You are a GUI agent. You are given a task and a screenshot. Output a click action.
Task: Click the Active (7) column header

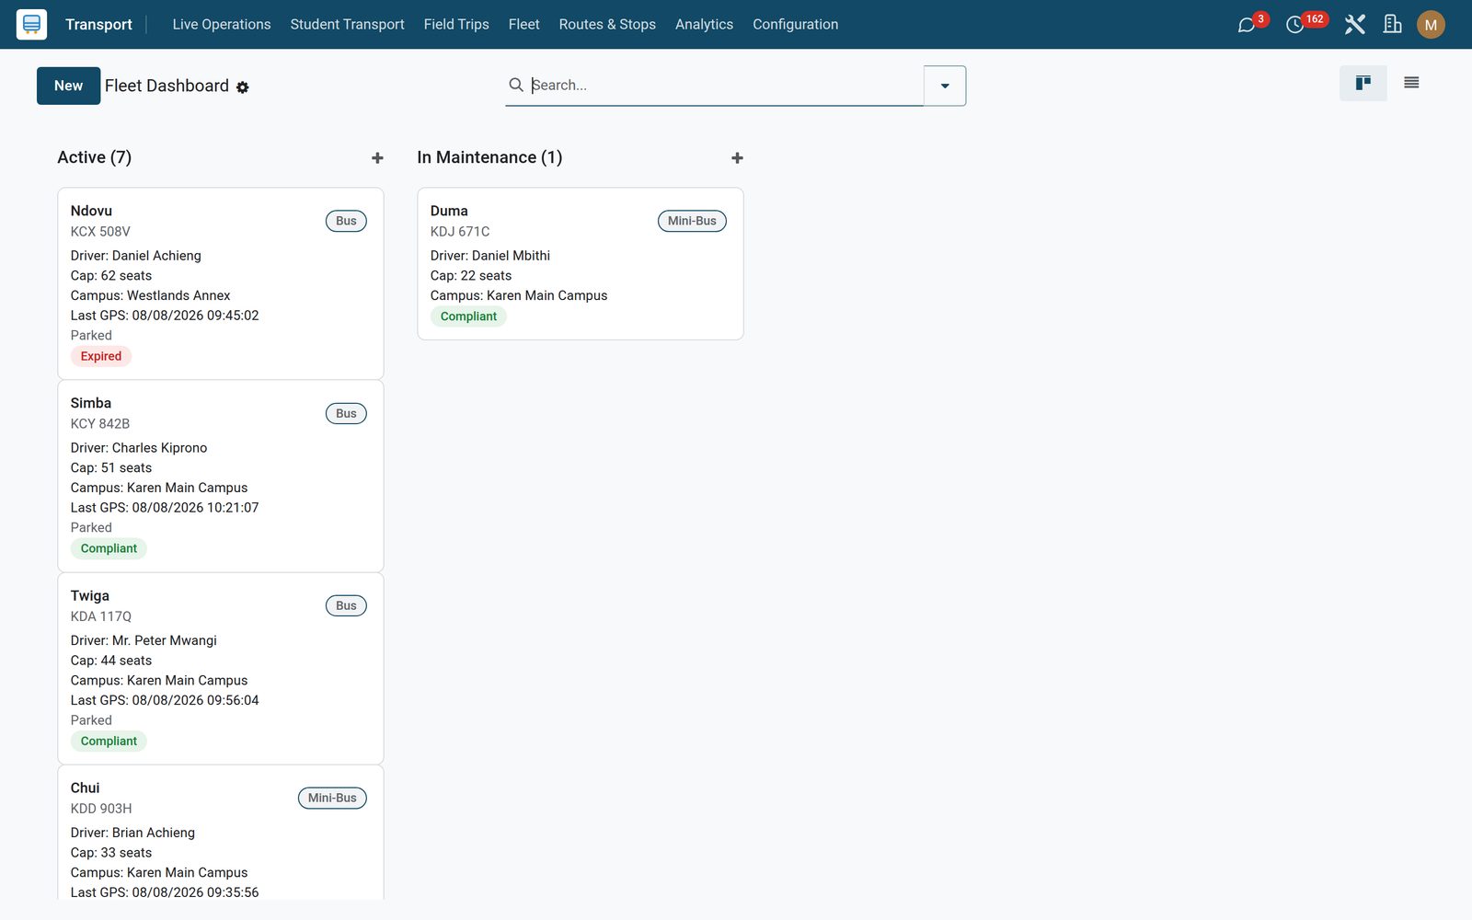[x=95, y=157]
